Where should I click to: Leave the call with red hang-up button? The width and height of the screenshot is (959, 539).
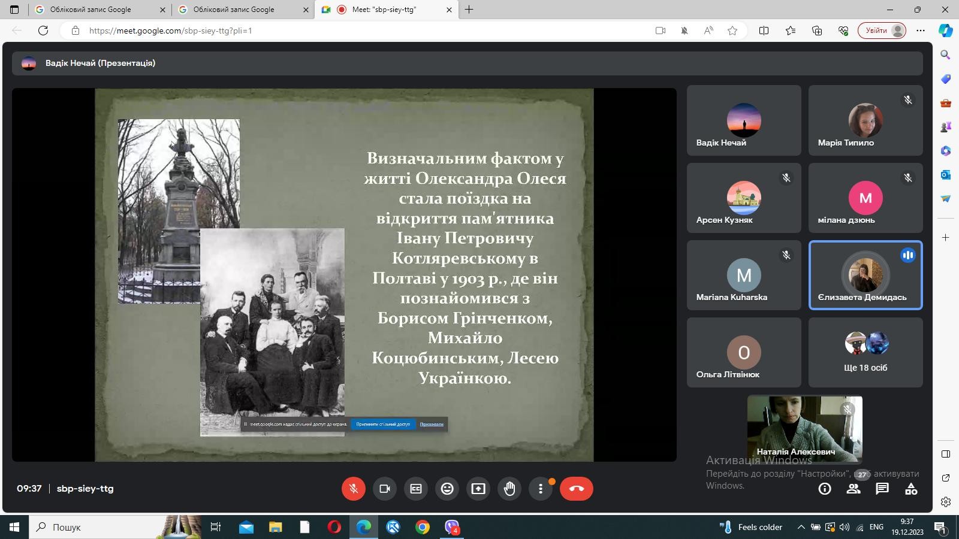click(577, 489)
